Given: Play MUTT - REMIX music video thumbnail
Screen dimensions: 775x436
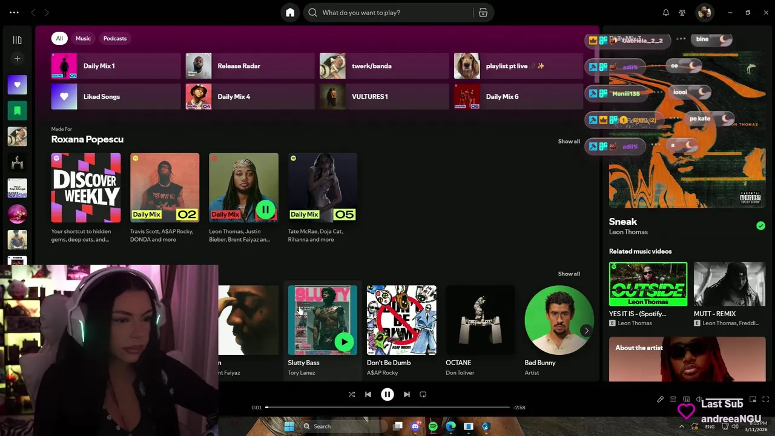Looking at the screenshot, I should pos(730,285).
